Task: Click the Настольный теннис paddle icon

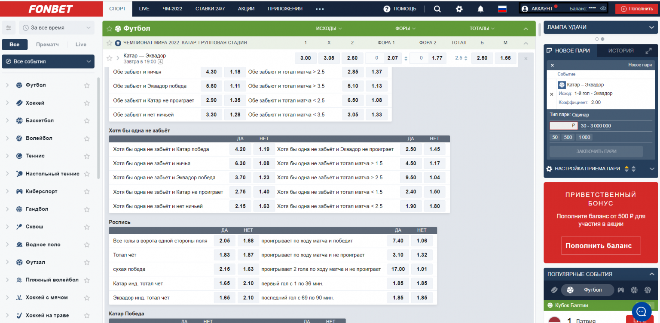Action: coord(19,174)
